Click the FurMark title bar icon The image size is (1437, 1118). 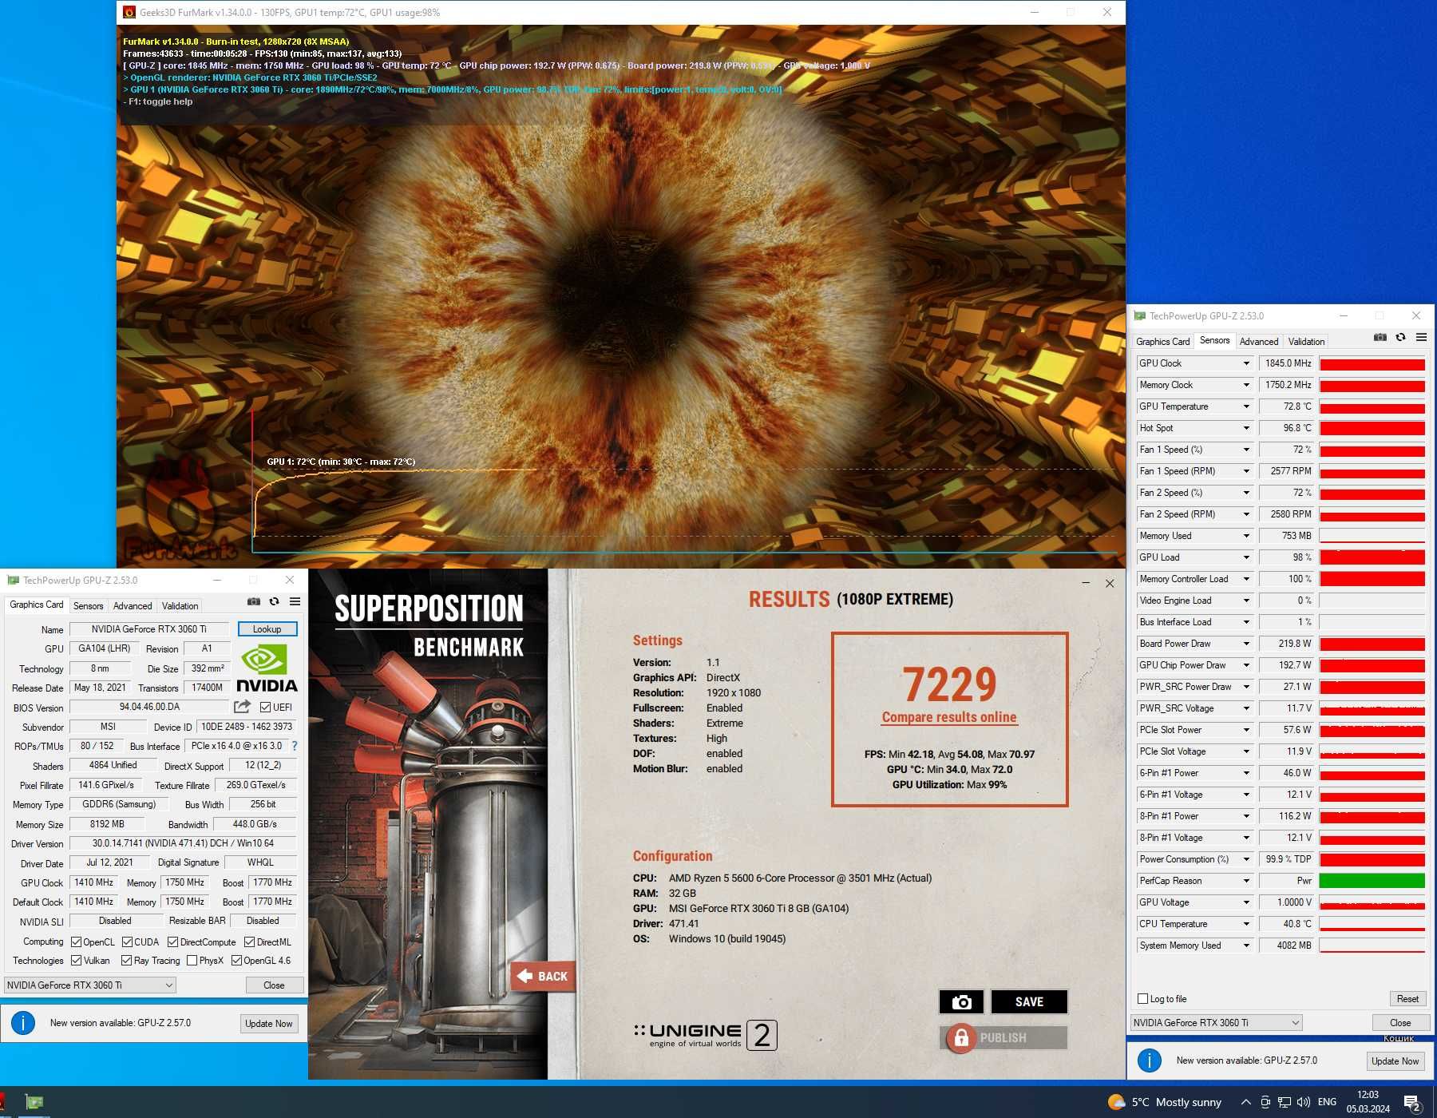pos(129,12)
